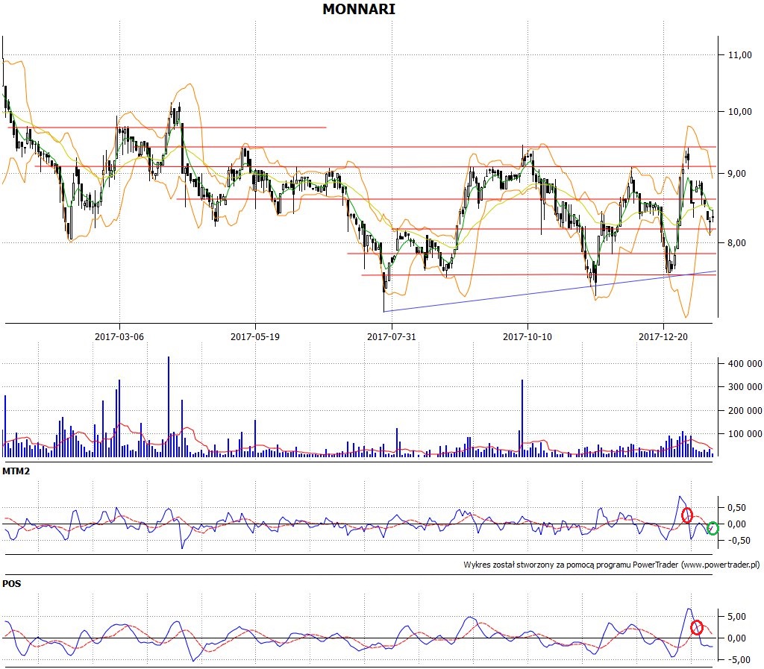This screenshot has height=669, width=764.
Task: Click the green circle marker on MTM2
Action: [x=713, y=527]
